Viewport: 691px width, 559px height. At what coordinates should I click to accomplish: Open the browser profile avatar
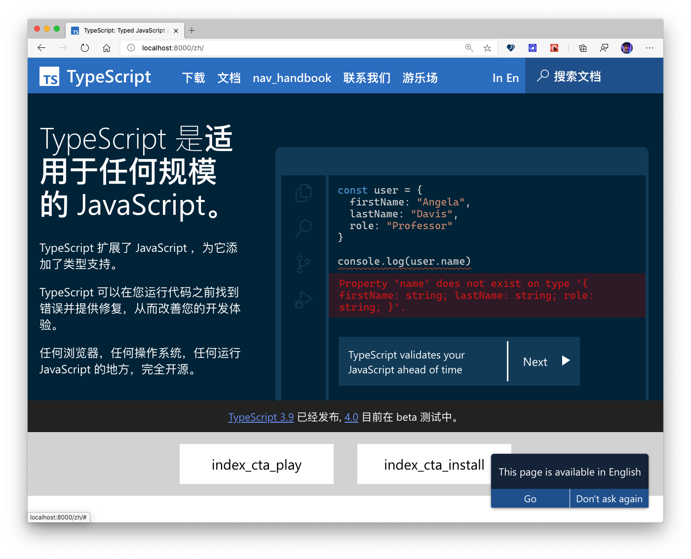[x=626, y=48]
